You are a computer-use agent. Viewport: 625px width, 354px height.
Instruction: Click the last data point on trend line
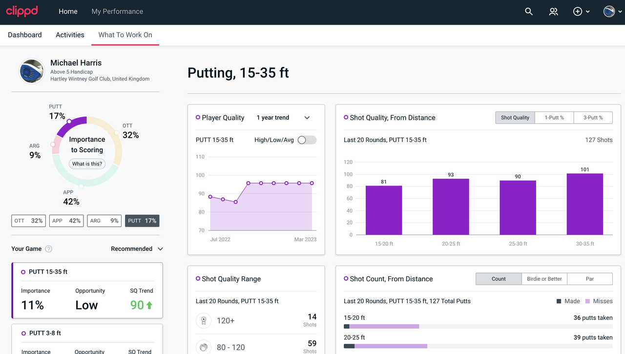point(312,183)
